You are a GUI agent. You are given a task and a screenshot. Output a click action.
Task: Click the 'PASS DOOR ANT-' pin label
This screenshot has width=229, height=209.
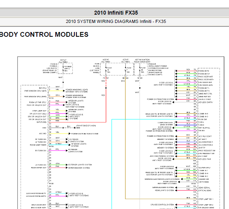(206, 77)
